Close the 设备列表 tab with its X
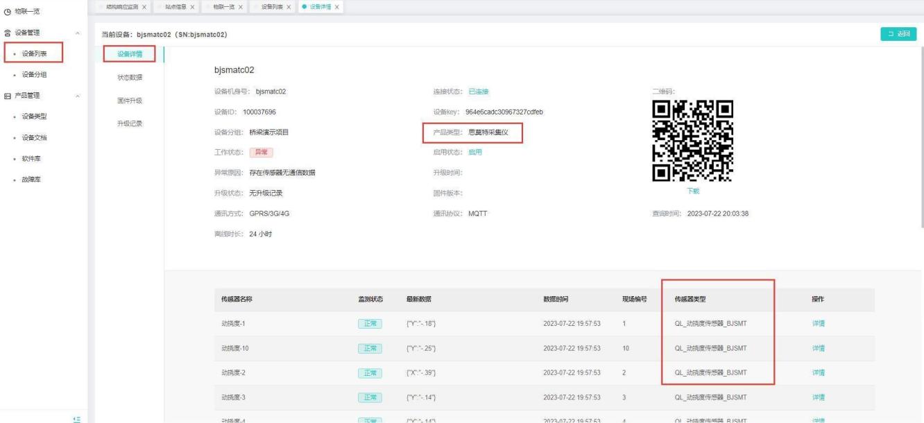This screenshot has height=423, width=924. [x=290, y=7]
